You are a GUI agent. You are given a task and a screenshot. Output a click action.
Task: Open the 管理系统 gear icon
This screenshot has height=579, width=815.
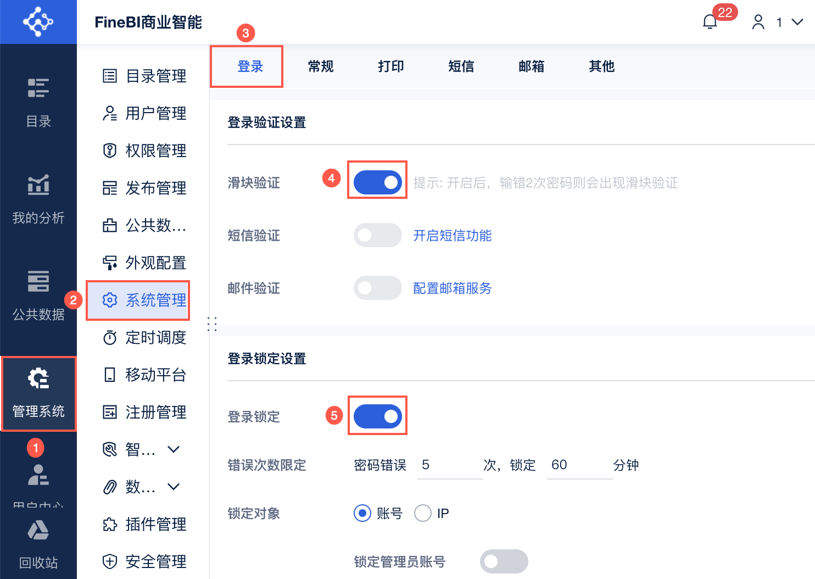(x=38, y=378)
